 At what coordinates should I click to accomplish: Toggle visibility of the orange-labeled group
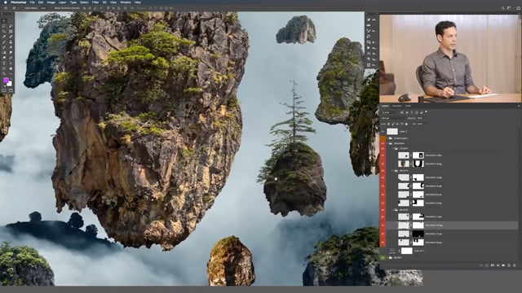click(x=383, y=138)
